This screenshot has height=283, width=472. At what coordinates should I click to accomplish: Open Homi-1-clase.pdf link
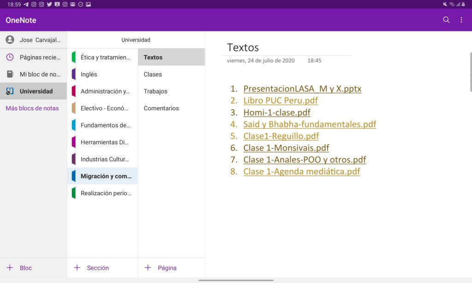(x=277, y=112)
